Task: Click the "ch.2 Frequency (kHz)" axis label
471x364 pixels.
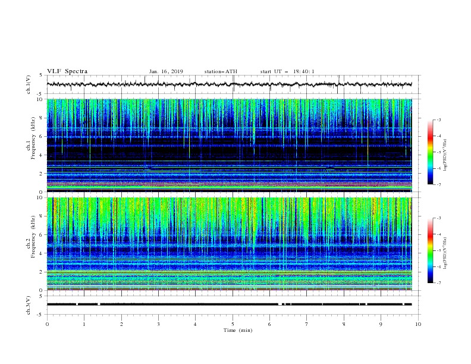Action: (x=31, y=237)
